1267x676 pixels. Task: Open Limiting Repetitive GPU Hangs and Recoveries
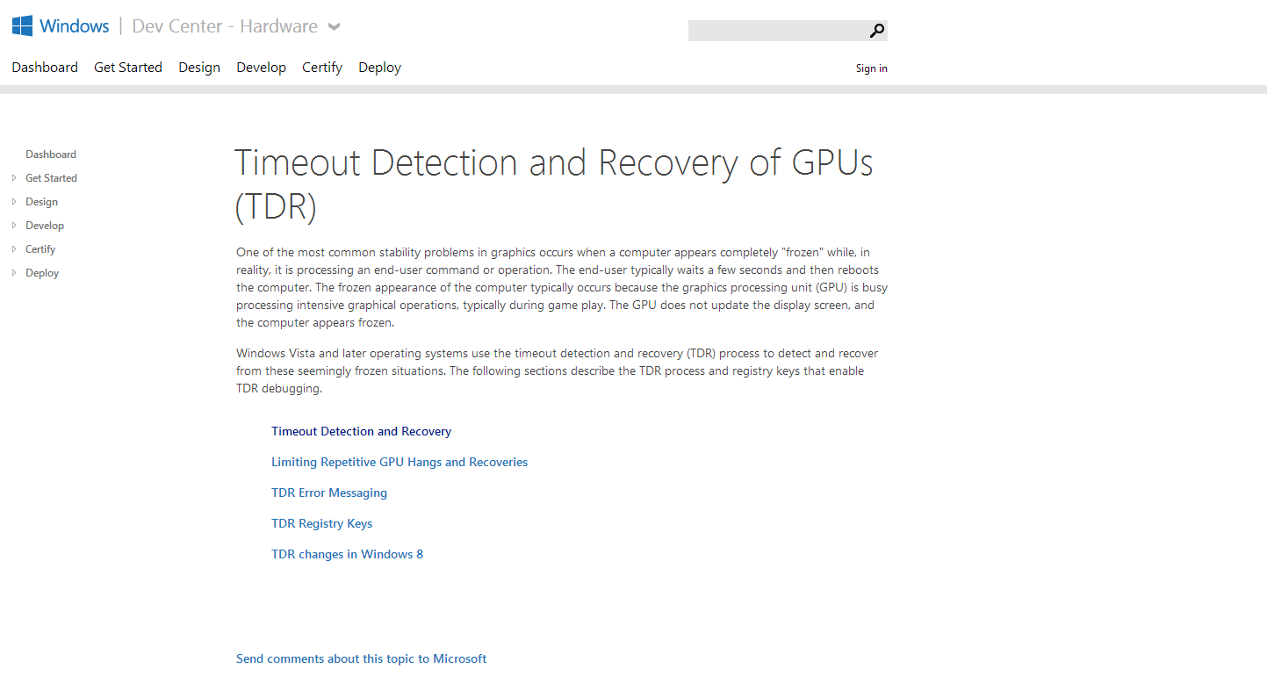400,463
